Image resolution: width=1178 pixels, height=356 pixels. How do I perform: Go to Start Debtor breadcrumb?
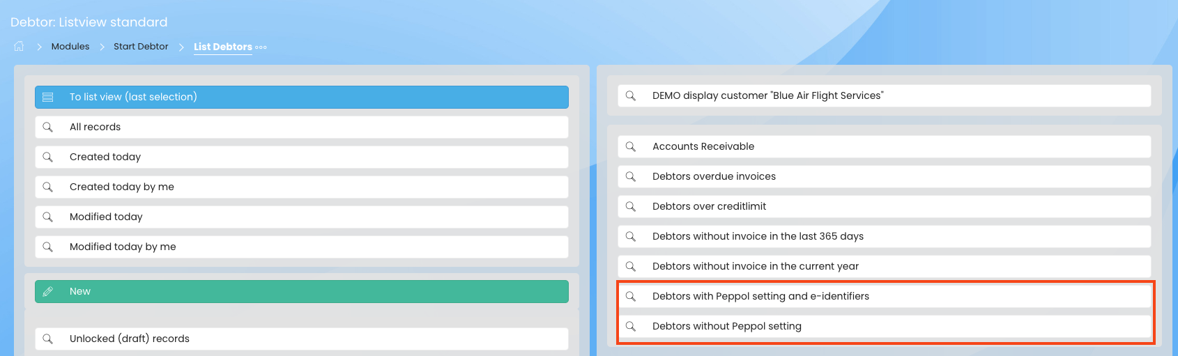(141, 47)
